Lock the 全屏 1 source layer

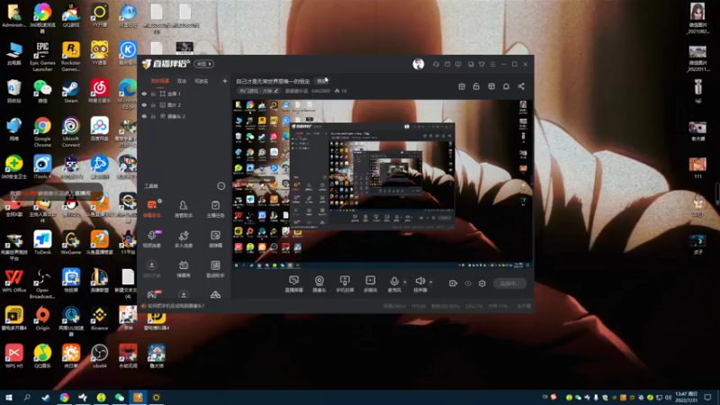[x=153, y=94]
